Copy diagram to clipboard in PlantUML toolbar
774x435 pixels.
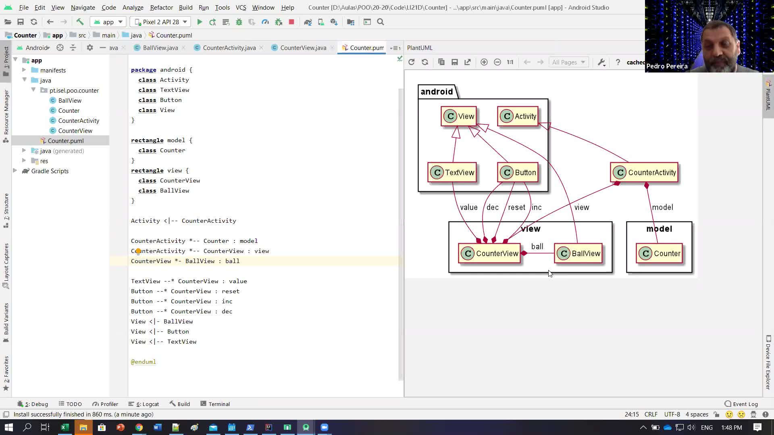[441, 62]
